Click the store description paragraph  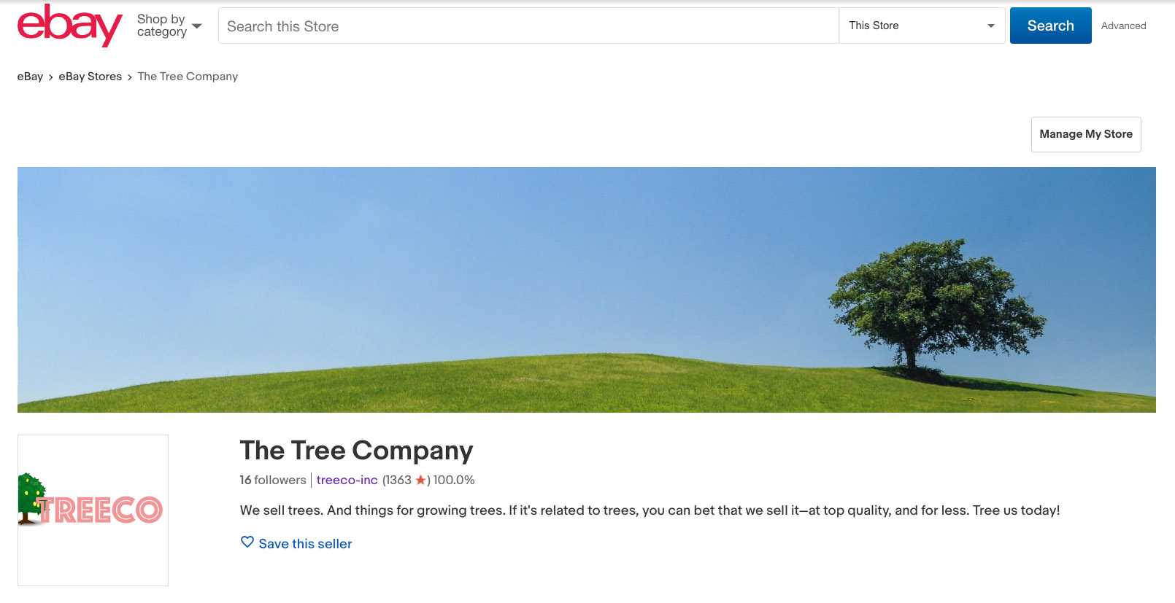(650, 510)
